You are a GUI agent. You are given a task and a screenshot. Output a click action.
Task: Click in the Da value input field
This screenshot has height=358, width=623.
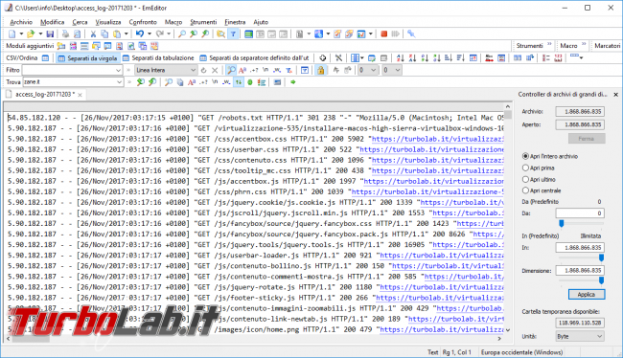click(580, 213)
